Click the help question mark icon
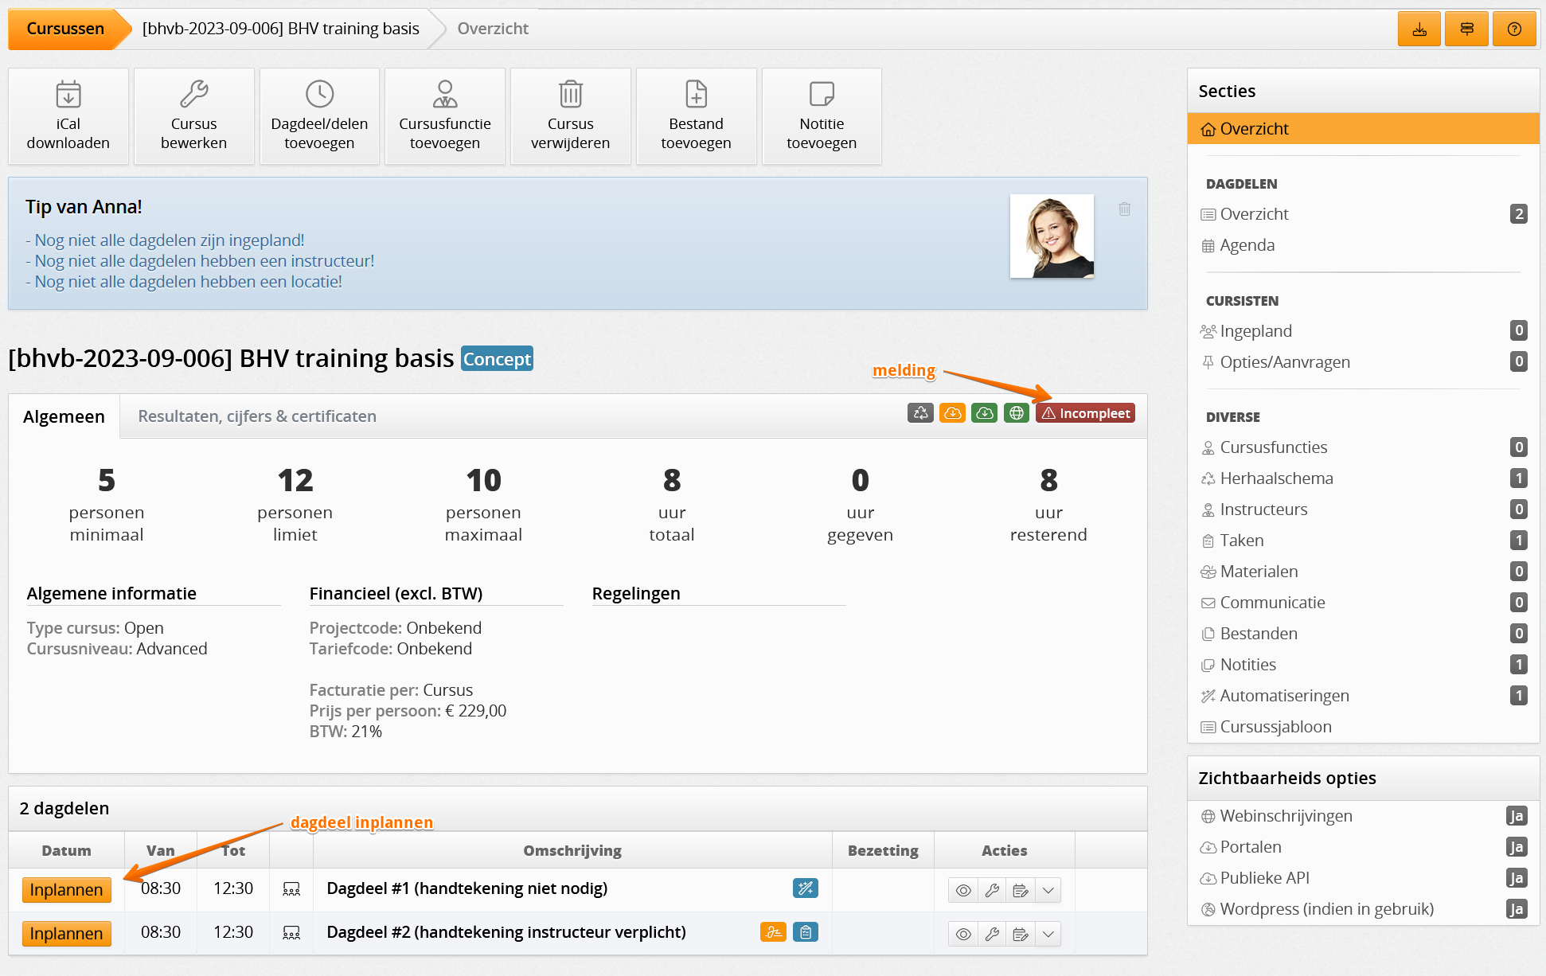Screen dimensions: 1546x976 click(1514, 29)
